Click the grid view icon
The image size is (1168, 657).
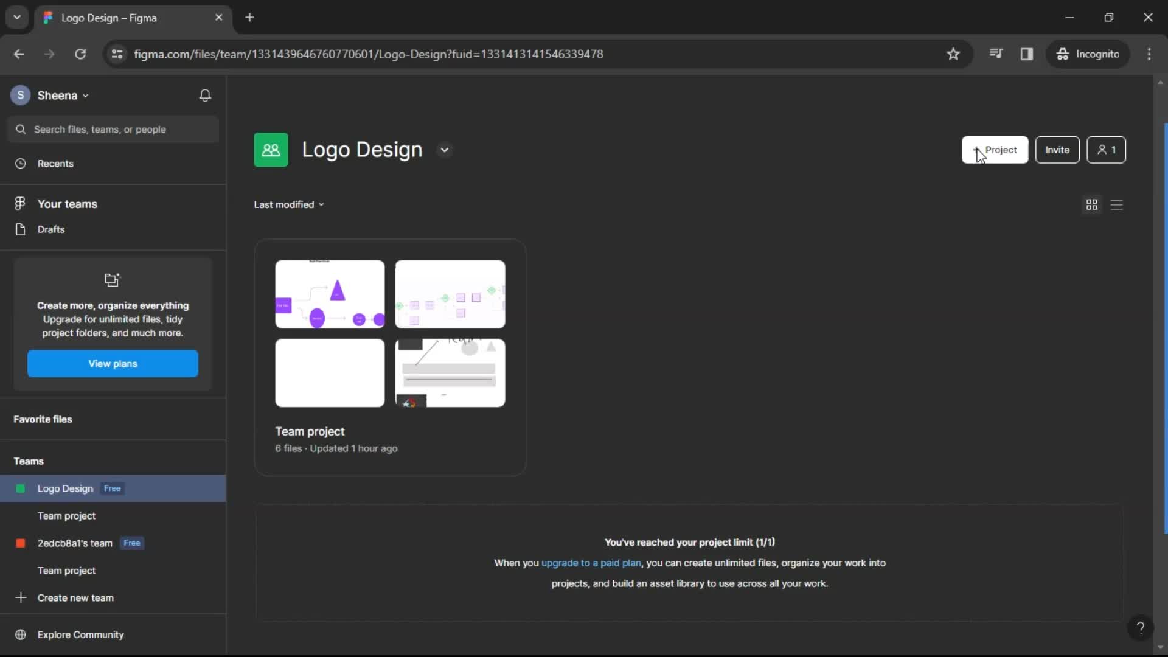(x=1092, y=204)
